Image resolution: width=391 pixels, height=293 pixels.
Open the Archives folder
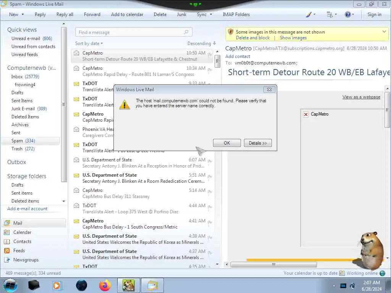pyautogui.click(x=20, y=125)
